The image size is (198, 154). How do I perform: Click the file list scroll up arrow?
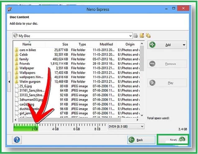point(142,44)
